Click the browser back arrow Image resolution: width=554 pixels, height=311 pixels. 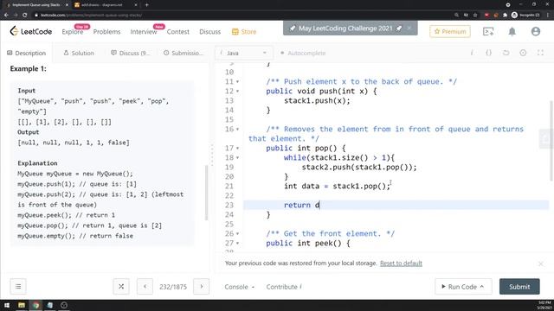[x=6, y=16]
